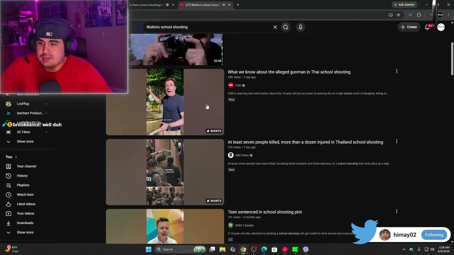Open the CNN Shorts video thumbnail
This screenshot has height=255, width=454.
pyautogui.click(x=165, y=102)
